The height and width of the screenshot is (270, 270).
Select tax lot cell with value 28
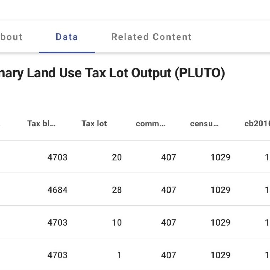[117, 190]
